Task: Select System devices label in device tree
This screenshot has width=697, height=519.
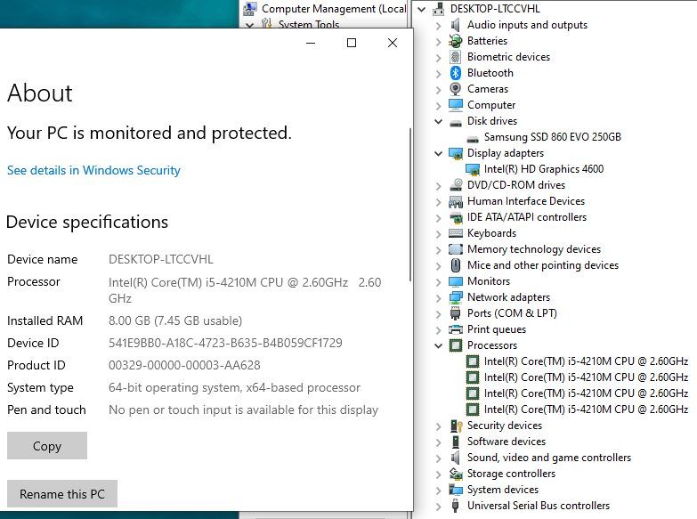Action: click(x=503, y=490)
